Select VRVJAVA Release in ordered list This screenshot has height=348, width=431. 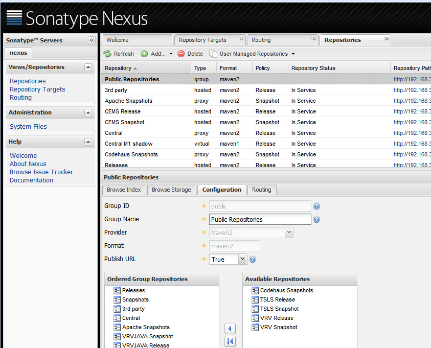[146, 345]
